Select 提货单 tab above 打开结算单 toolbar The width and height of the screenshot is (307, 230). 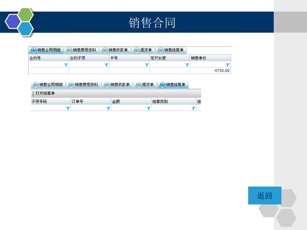145,85
